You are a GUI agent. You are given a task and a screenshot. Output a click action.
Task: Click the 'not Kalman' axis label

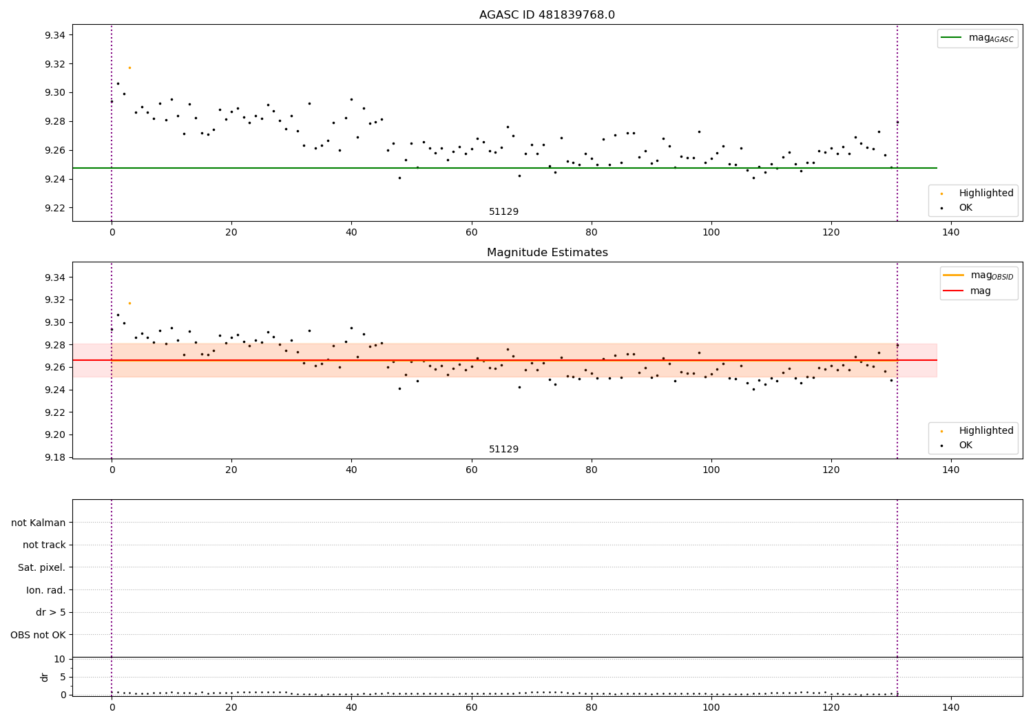(39, 523)
